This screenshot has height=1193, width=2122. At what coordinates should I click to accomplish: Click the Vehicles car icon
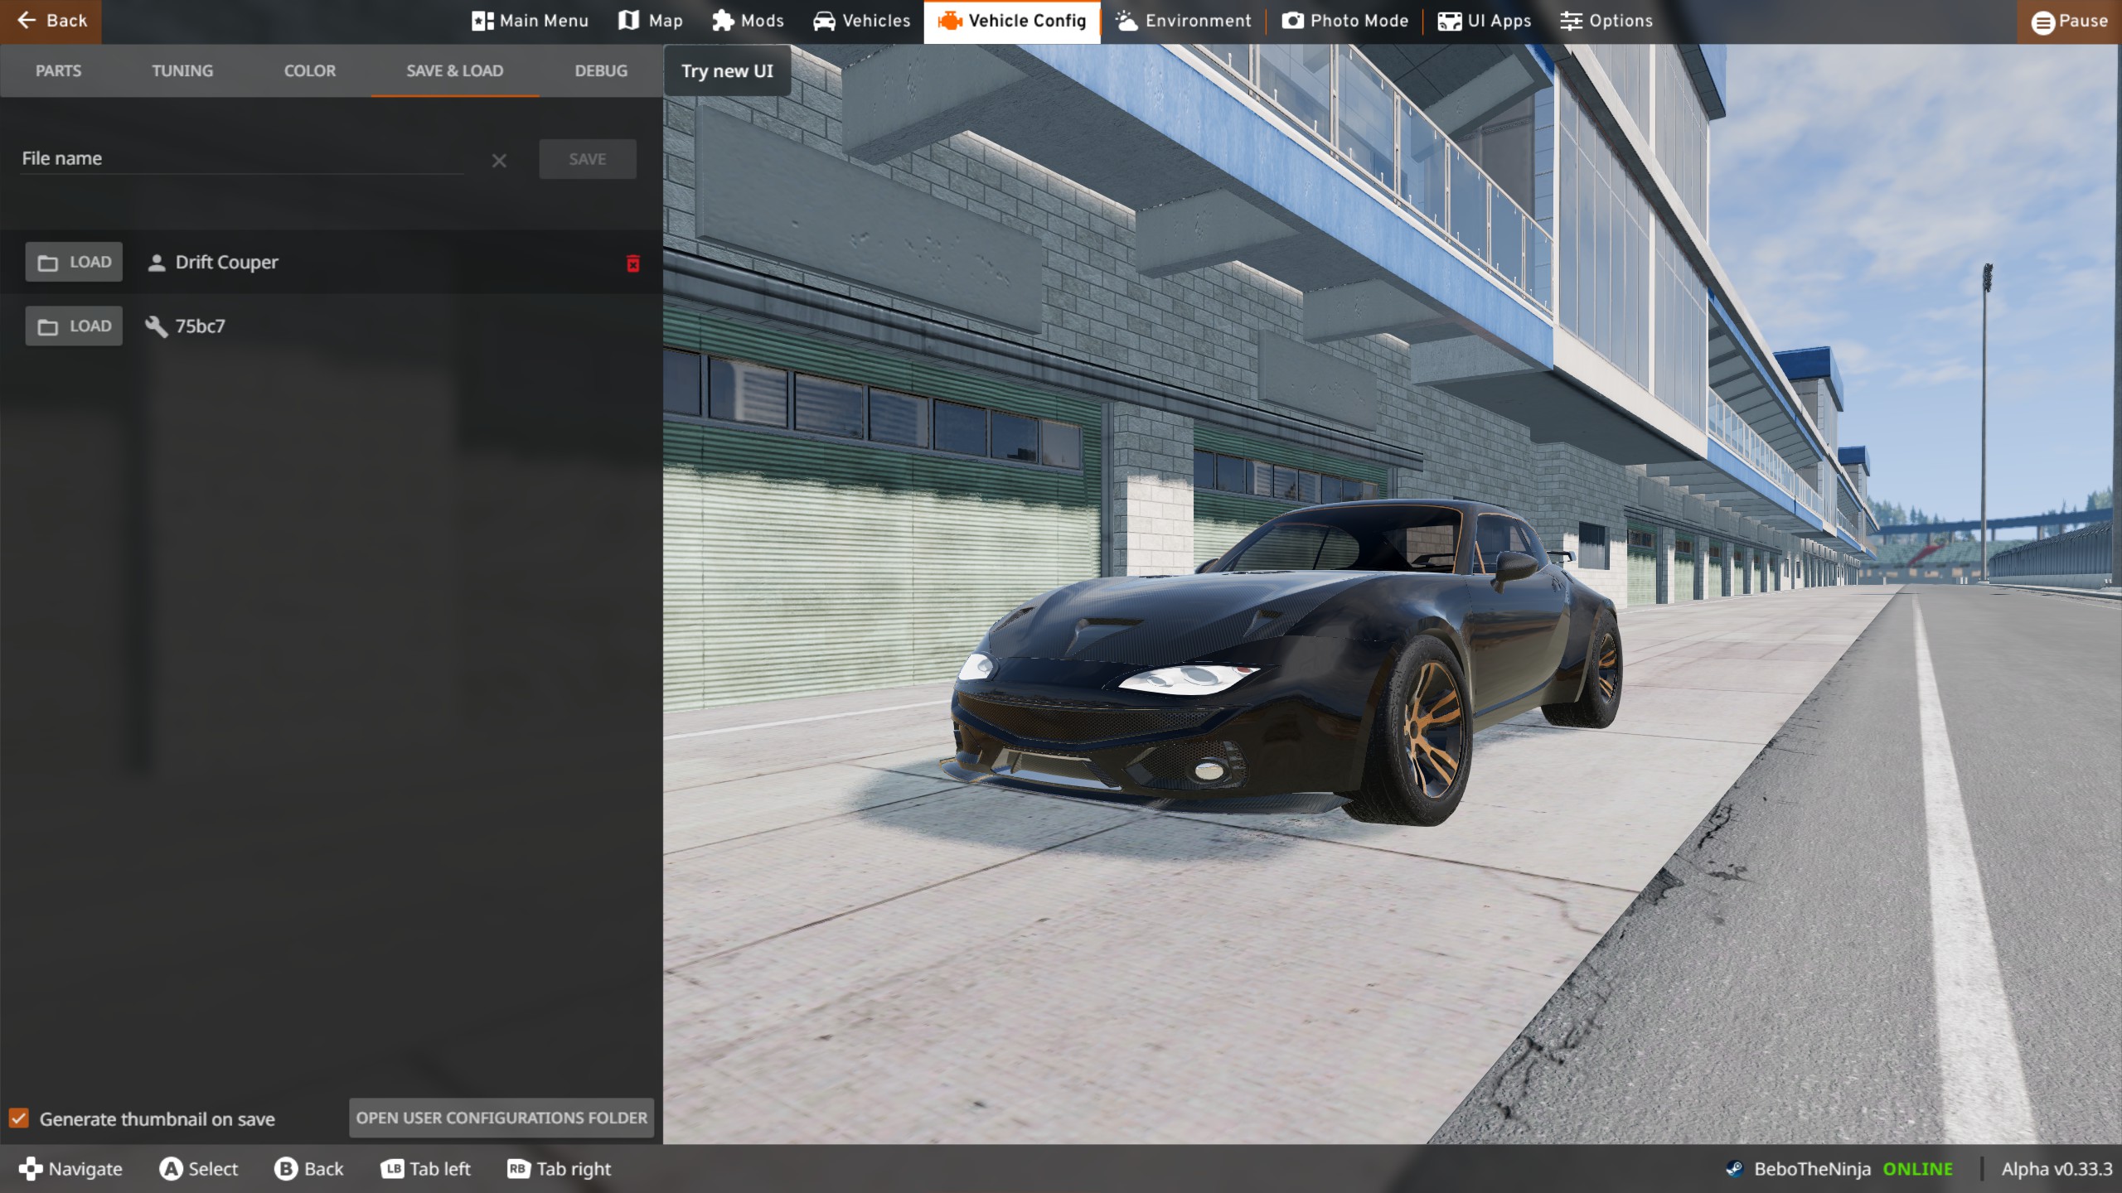(824, 22)
